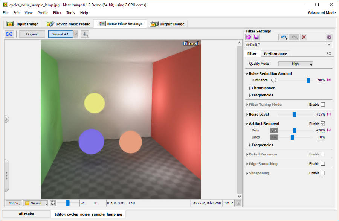This screenshot has width=339, height=221.
Task: Switch to the Output Image tab
Action: [168, 24]
